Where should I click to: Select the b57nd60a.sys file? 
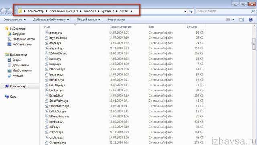[x=58, y=53]
